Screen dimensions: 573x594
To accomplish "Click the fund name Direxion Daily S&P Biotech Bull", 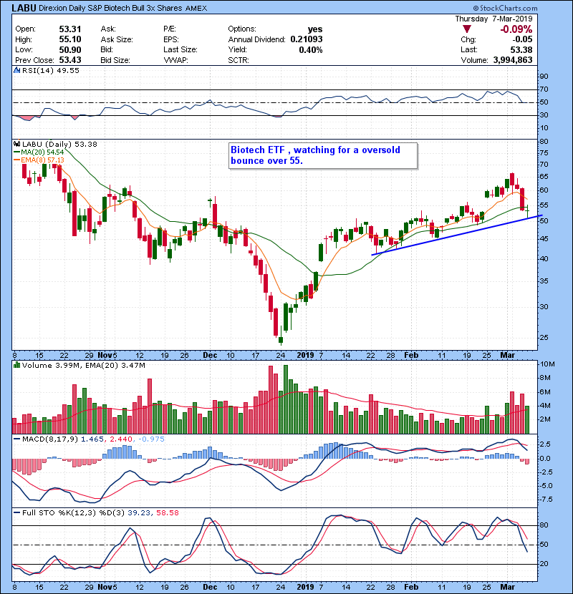I will click(92, 8).
